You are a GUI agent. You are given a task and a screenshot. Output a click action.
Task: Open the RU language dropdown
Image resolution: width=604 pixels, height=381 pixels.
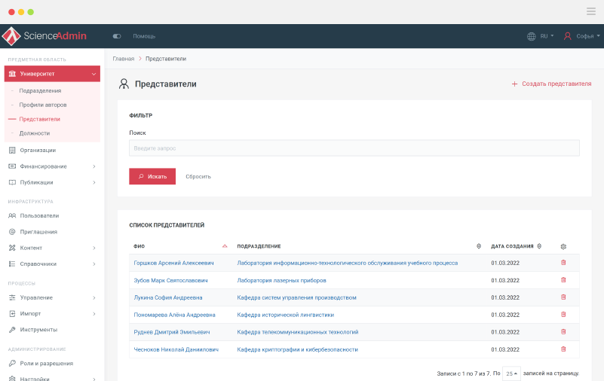(x=541, y=36)
